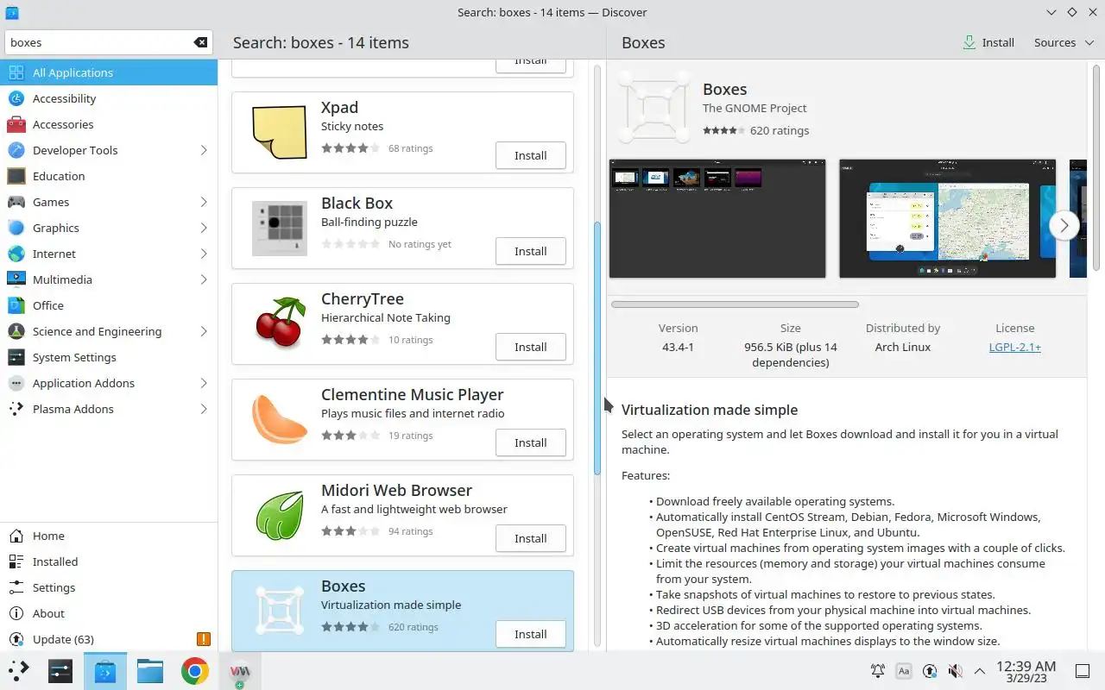
Task: Expand the Plasma Addons category
Action: pos(204,409)
